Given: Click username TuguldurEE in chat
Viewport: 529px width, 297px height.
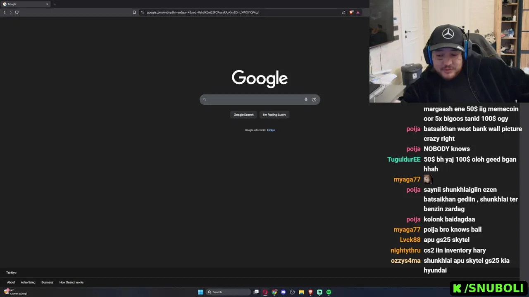Looking at the screenshot, I should click(x=404, y=159).
